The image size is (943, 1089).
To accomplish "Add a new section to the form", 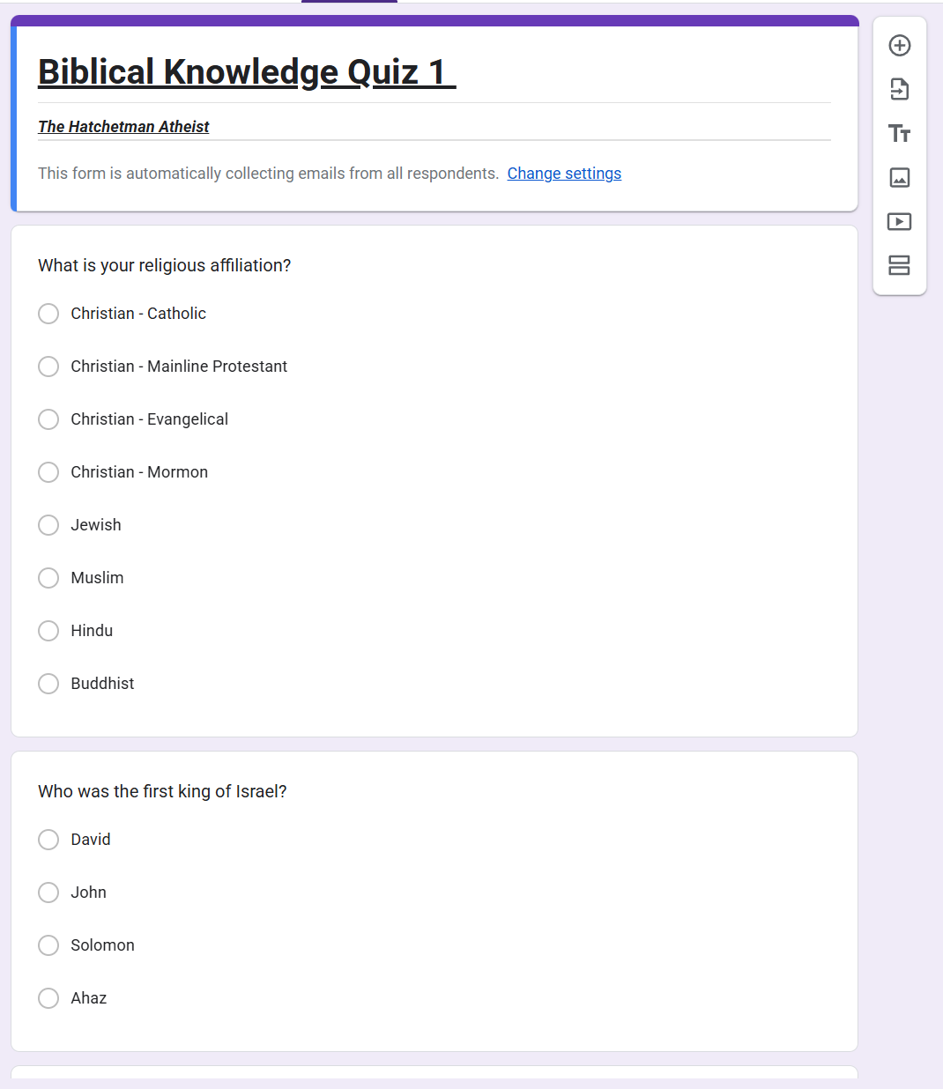I will pyautogui.click(x=899, y=265).
